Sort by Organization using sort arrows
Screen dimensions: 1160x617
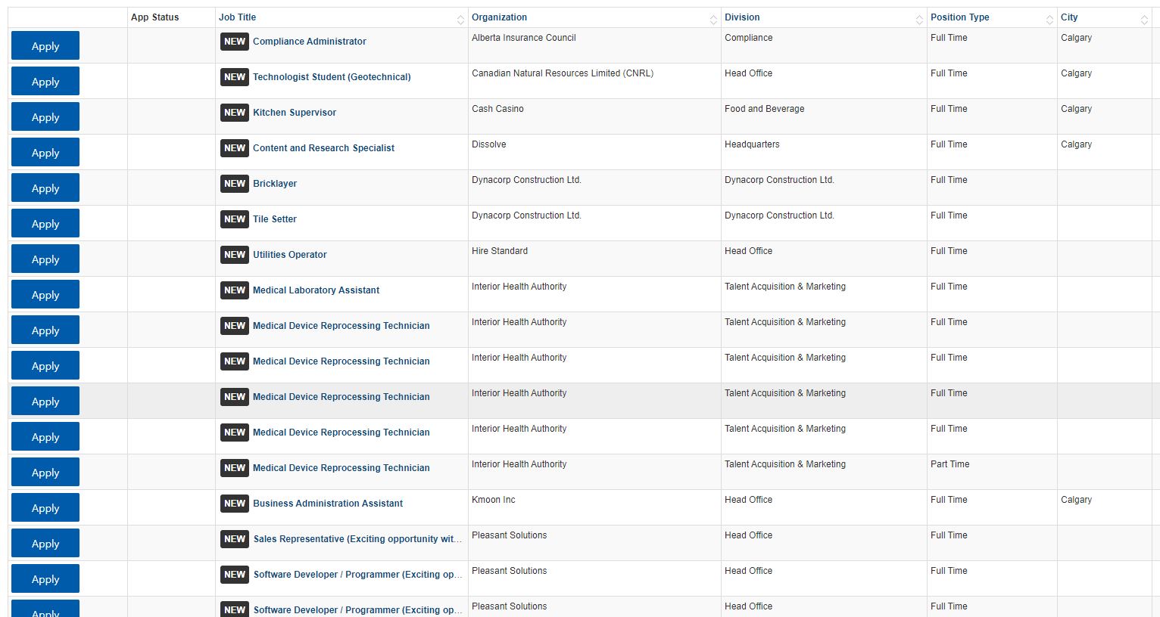[713, 20]
